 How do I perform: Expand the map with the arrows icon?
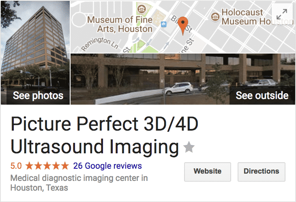(282, 14)
